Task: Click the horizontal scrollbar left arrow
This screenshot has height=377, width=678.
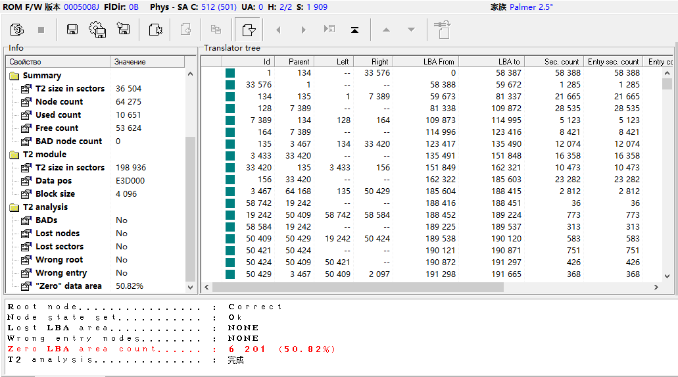Action: (x=206, y=287)
